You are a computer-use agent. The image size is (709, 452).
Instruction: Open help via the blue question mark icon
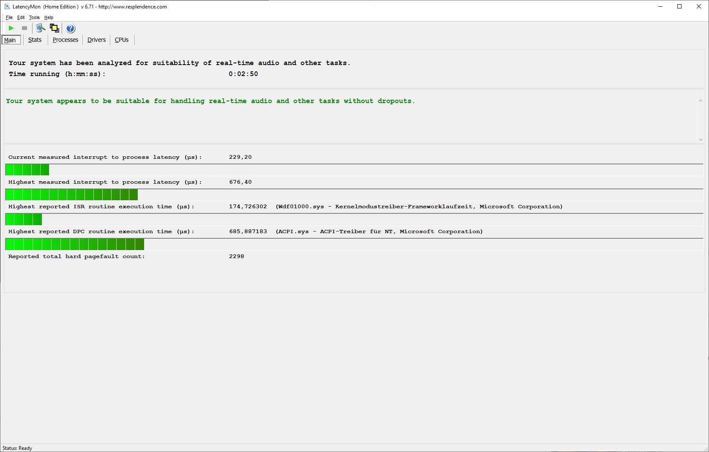[71, 28]
